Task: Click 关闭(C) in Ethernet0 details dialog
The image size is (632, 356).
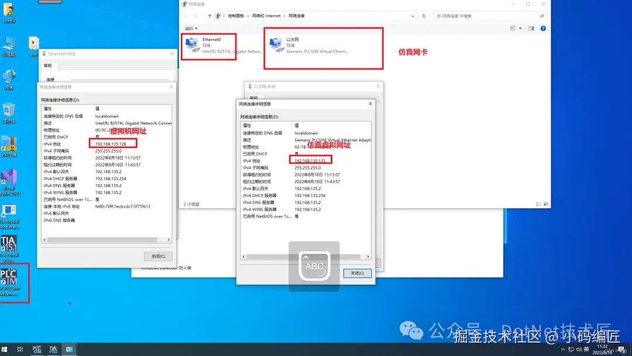Action: 158,256
